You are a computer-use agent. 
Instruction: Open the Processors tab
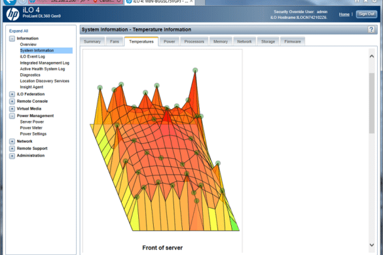click(x=194, y=41)
